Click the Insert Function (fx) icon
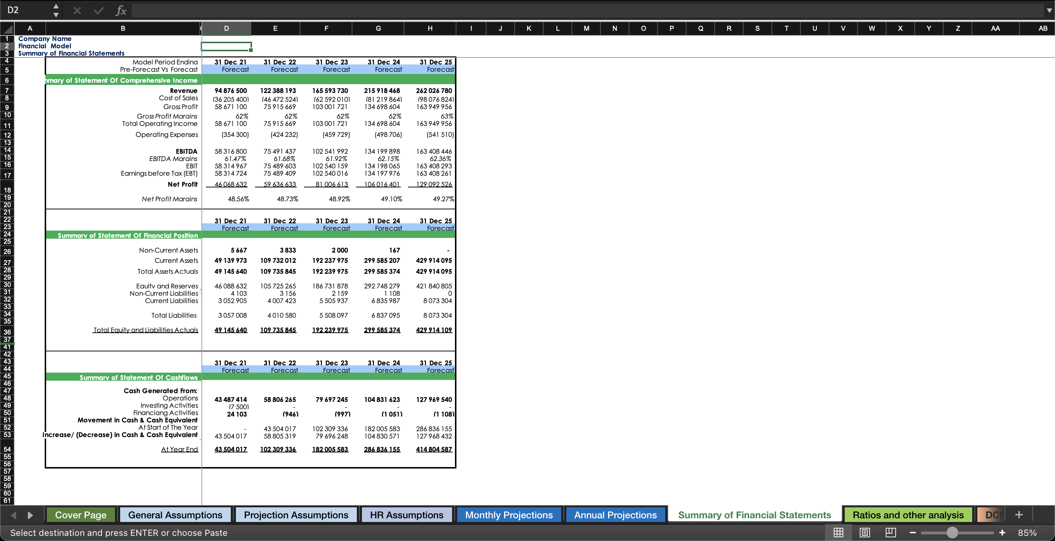Screen dimensions: 1055x541 click(120, 10)
